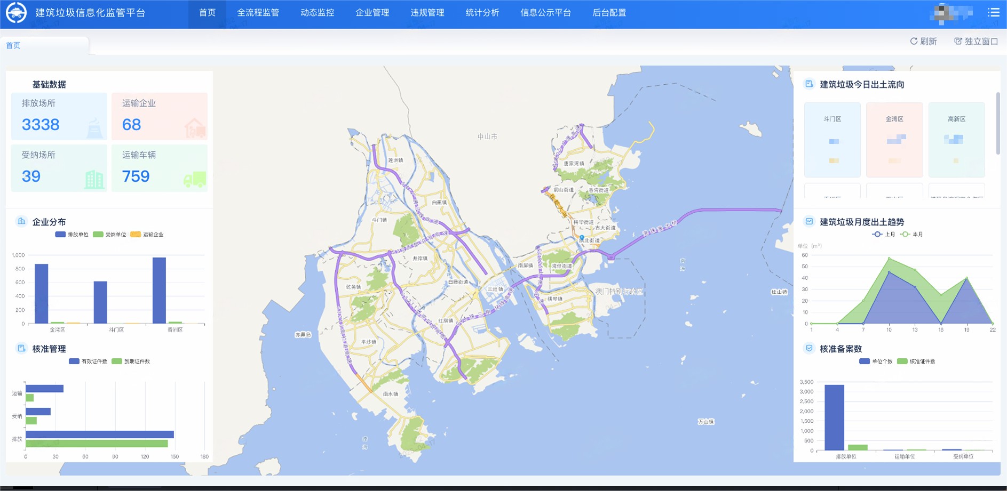Click the 建筑垃圾月度出土趋势 panel icon
Viewport: 1007px width, 491px height.
click(x=808, y=222)
